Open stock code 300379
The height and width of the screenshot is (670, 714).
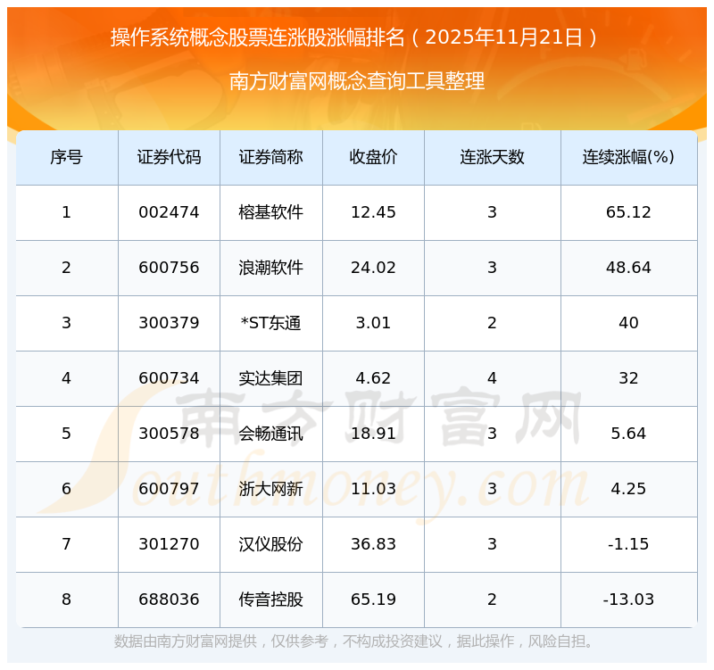coord(169,323)
